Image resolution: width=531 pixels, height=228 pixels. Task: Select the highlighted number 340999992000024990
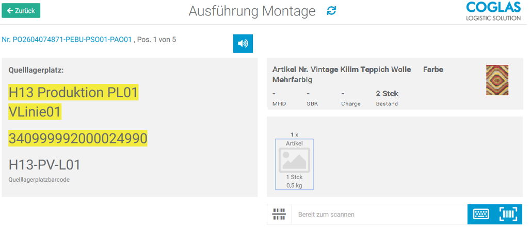(78, 138)
